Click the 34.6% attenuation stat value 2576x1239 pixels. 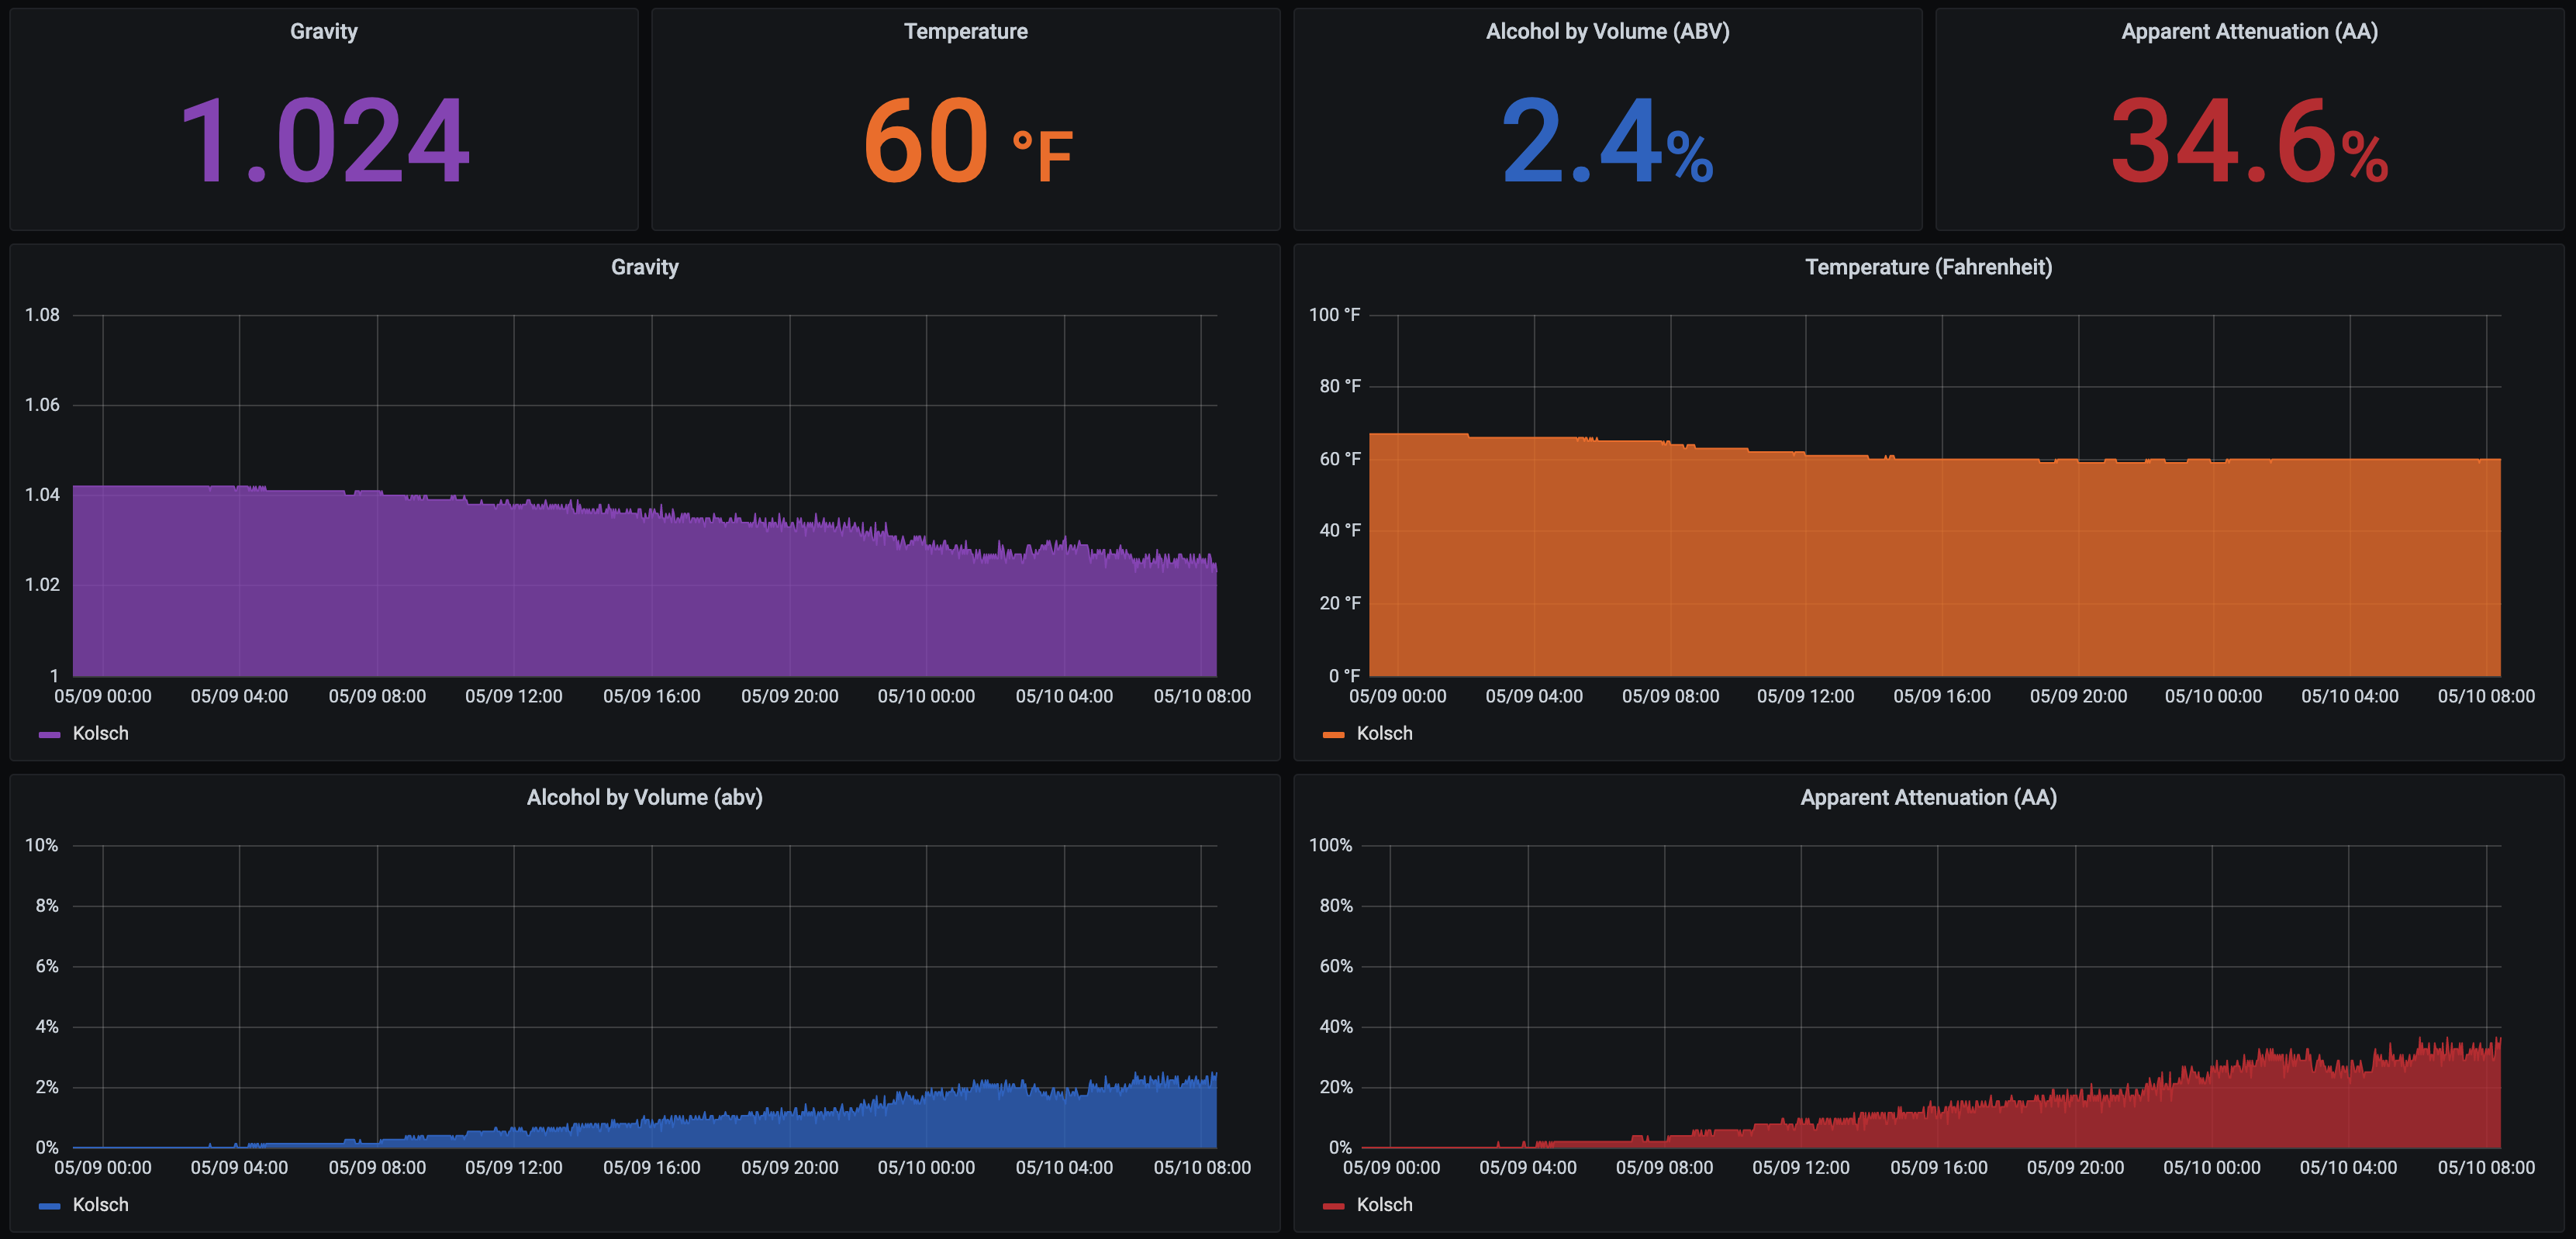[2249, 142]
